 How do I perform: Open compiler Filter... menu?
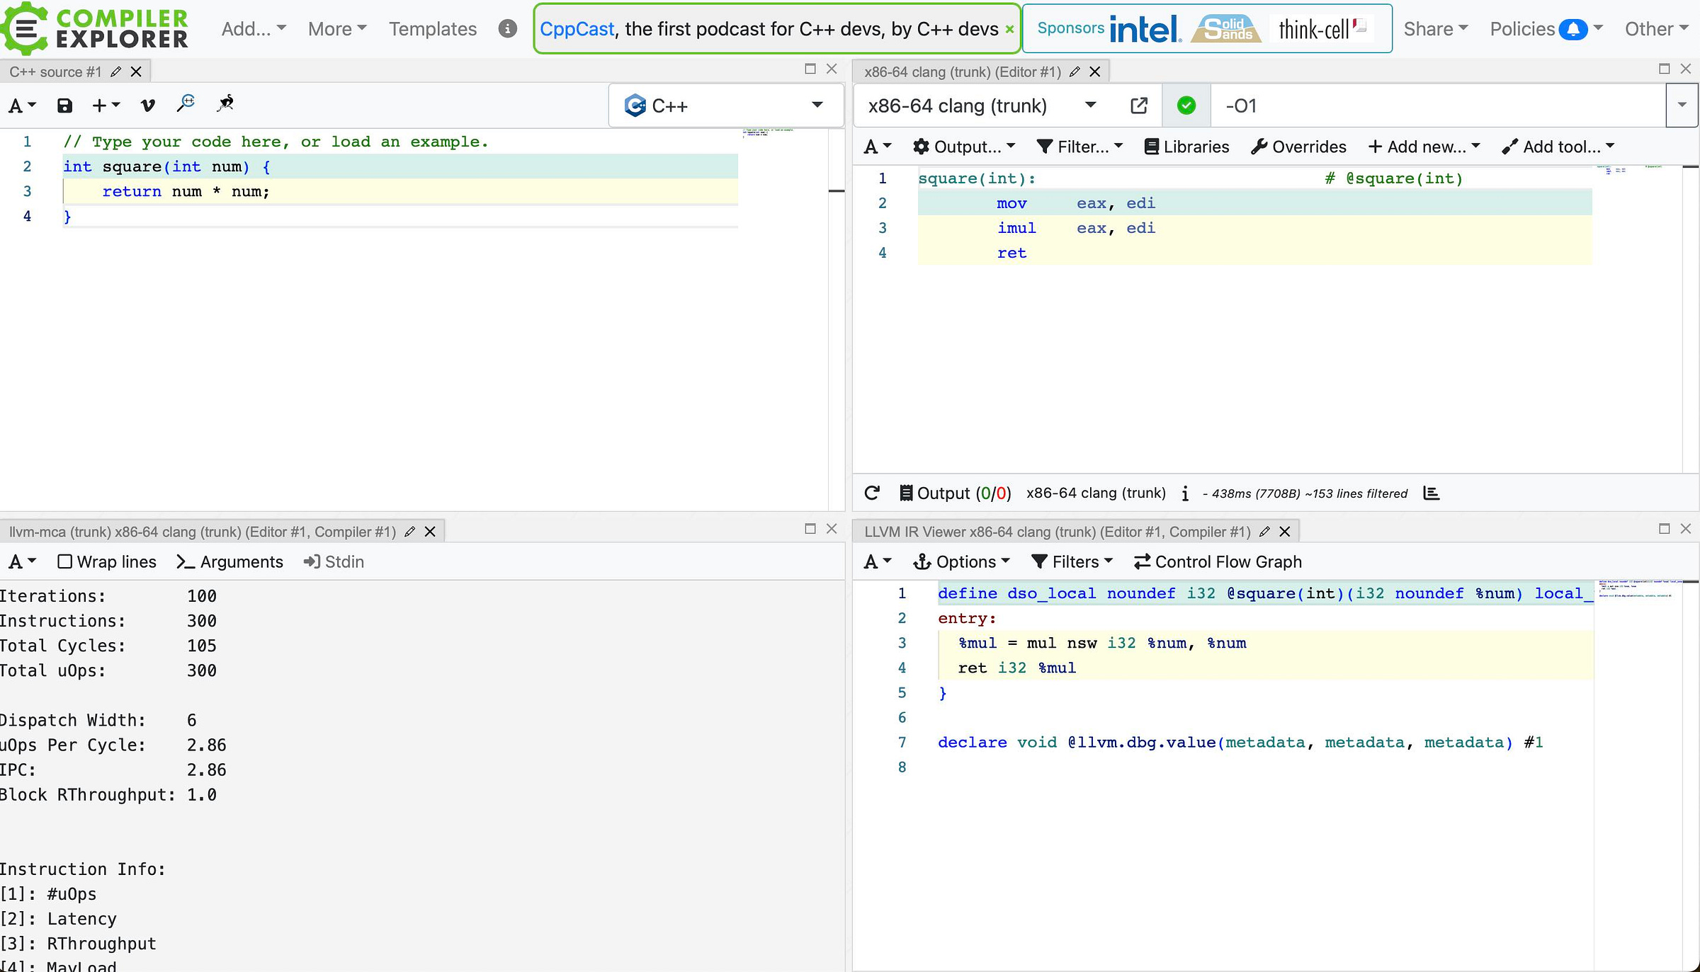(1079, 147)
